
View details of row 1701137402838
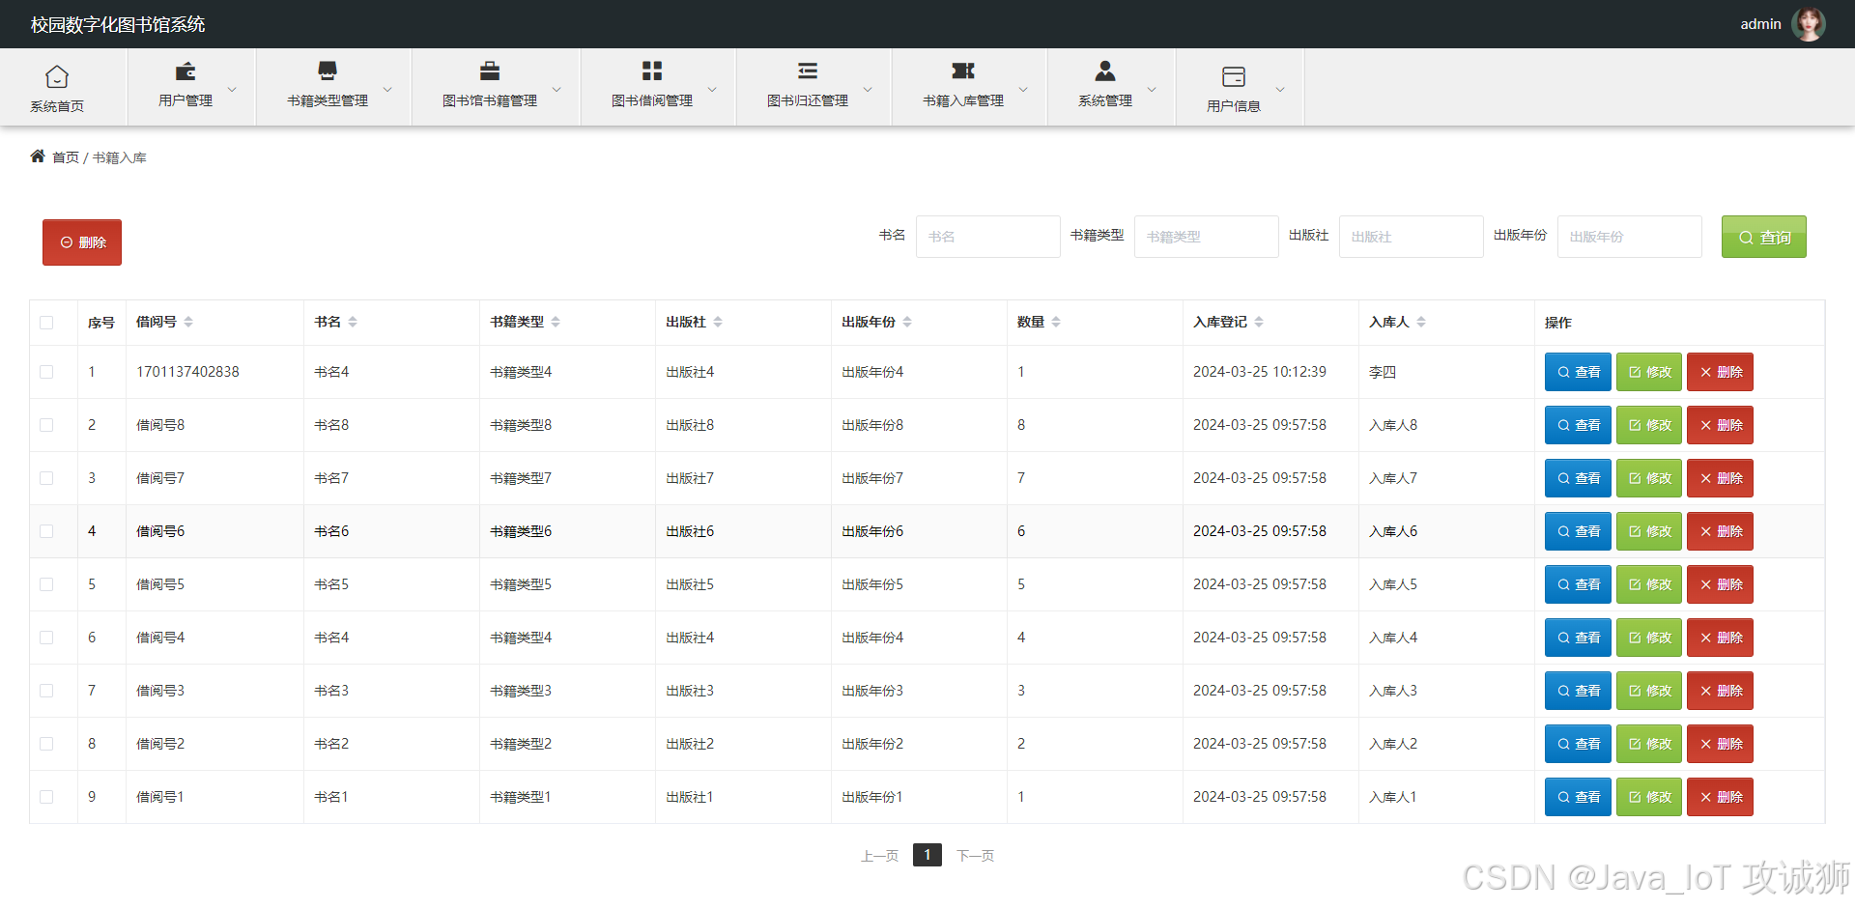(x=1578, y=372)
